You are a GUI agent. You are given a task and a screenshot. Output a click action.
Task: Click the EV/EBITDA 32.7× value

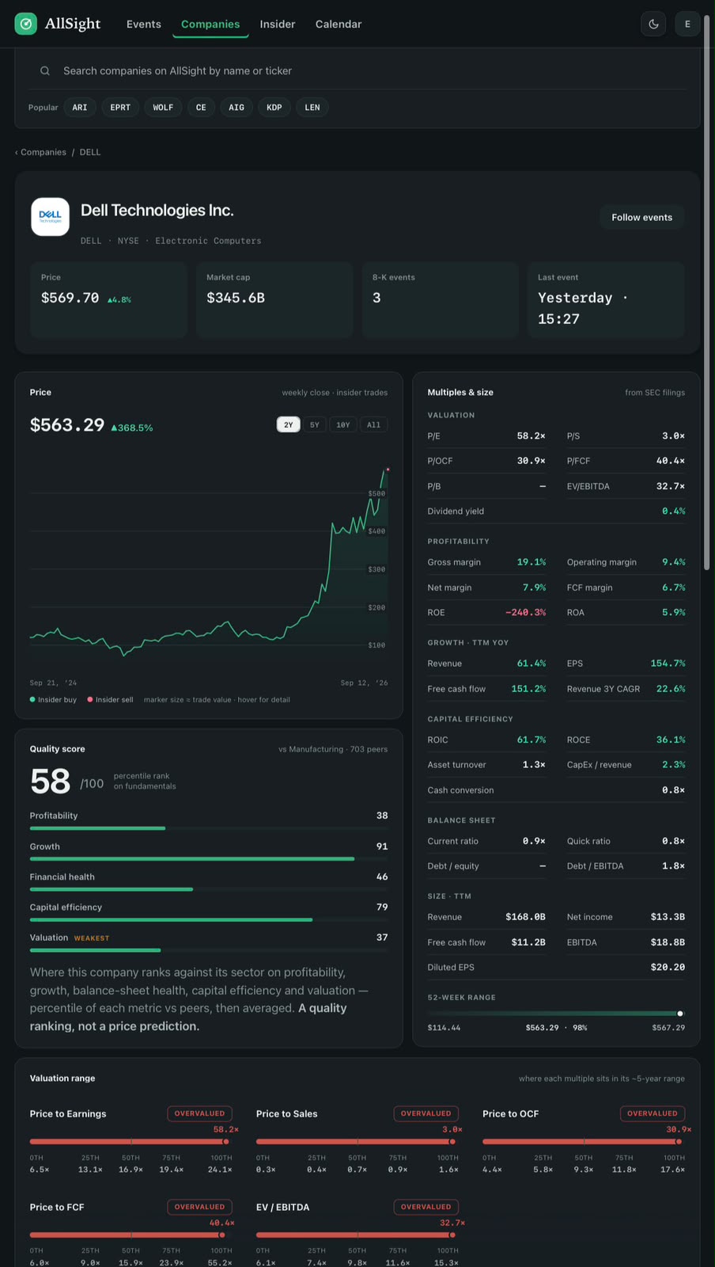[x=671, y=486]
